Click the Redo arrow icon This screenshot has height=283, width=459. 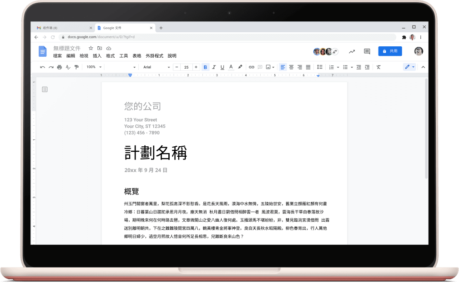coord(51,67)
